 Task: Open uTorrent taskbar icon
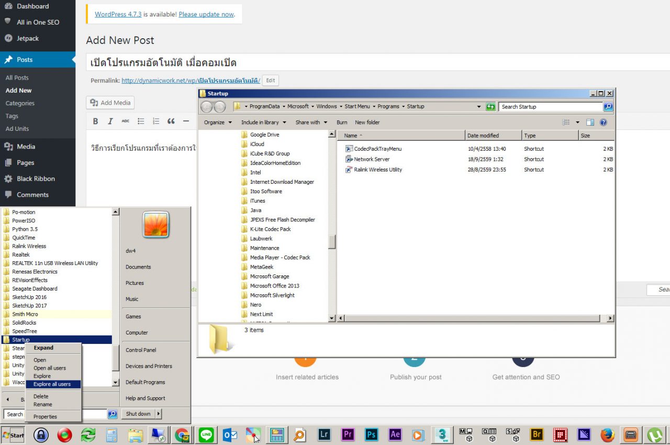pyautogui.click(x=654, y=435)
